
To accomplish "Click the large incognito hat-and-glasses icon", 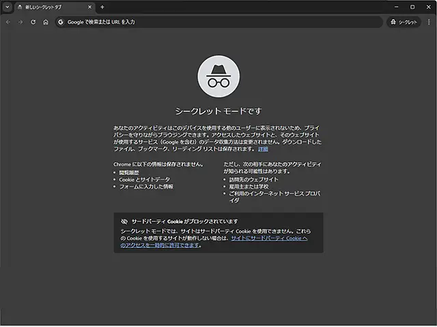I will coord(218,77).
